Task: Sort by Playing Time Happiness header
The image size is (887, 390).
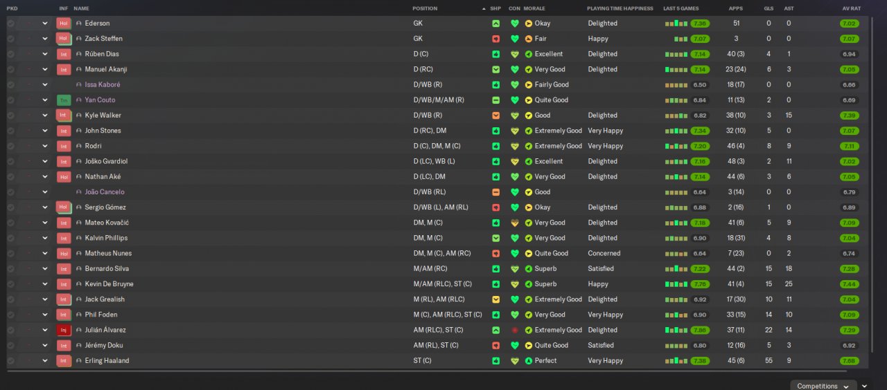Action: click(620, 8)
